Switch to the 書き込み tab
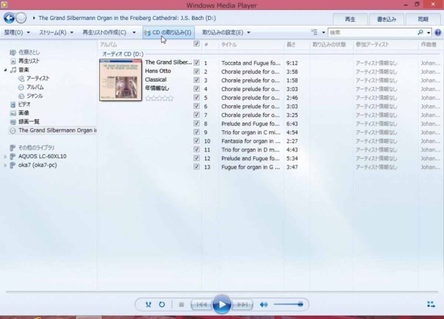 (386, 19)
